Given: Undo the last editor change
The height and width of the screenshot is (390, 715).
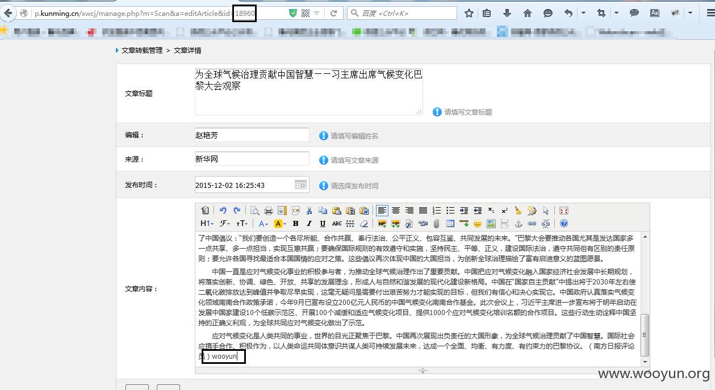Looking at the screenshot, I should tap(223, 211).
